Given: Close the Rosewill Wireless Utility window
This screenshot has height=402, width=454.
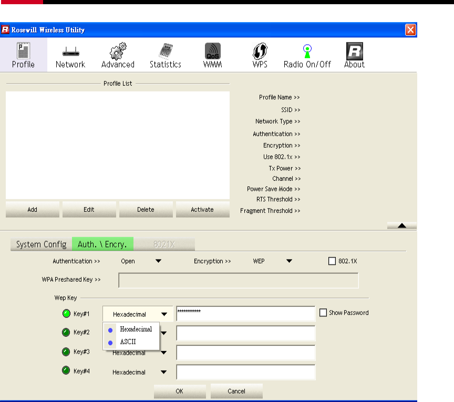Looking at the screenshot, I should (410, 29).
